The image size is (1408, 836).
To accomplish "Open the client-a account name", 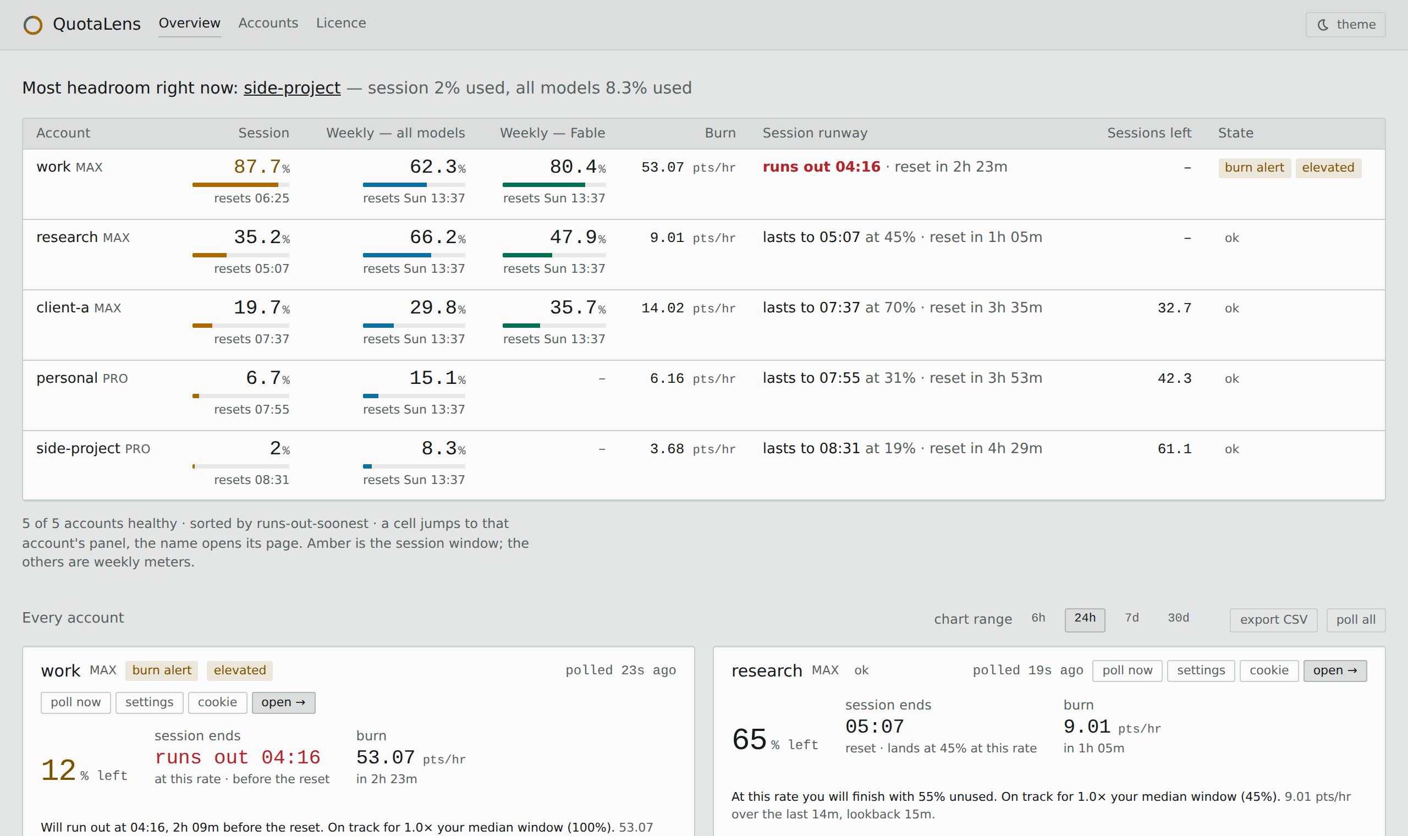I will [x=63, y=307].
